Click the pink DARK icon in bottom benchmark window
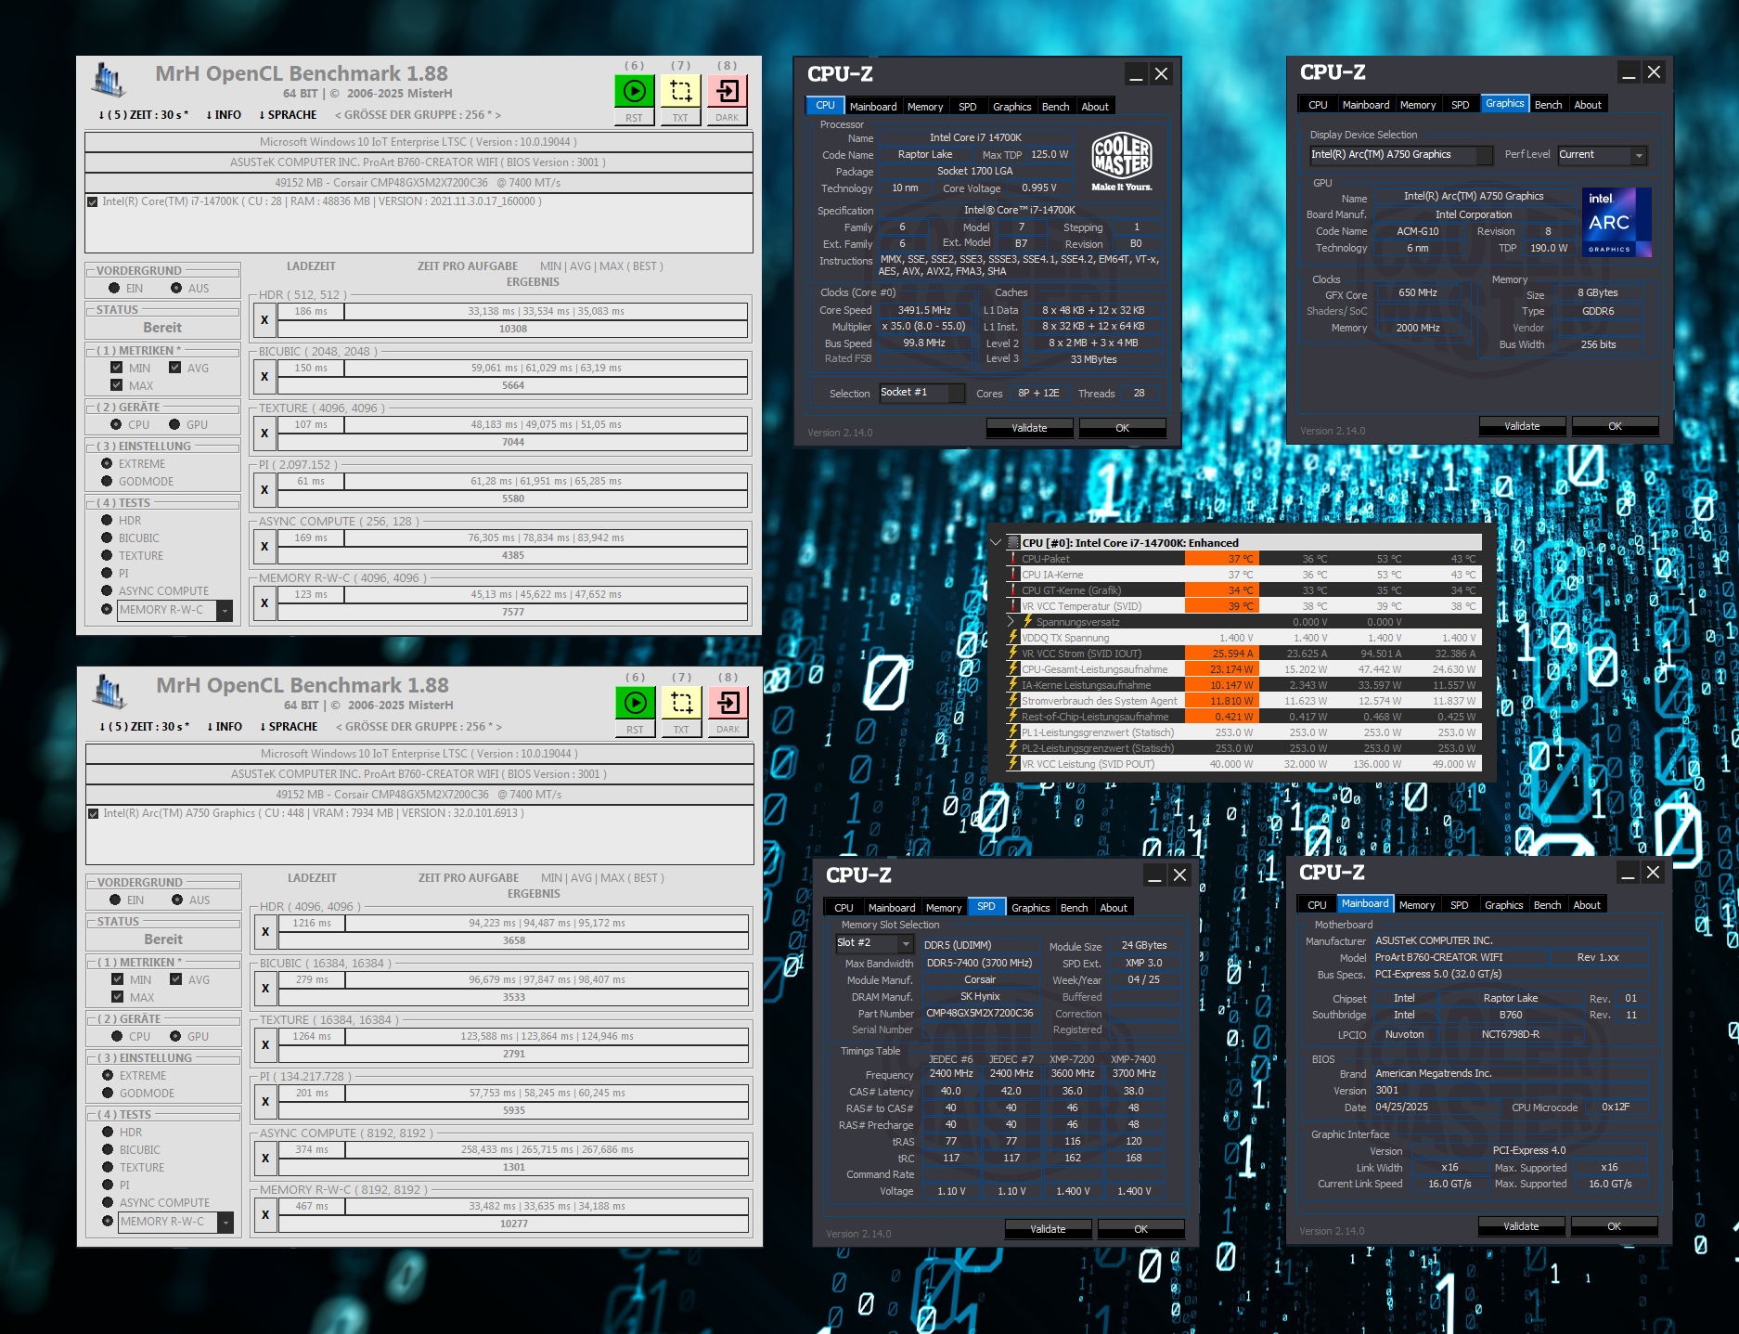Viewport: 1739px width, 1334px height. 728,703
